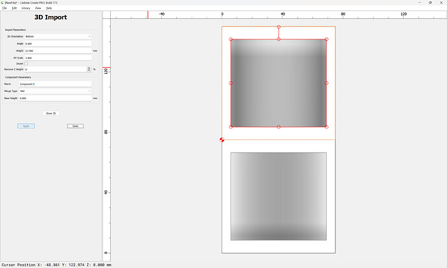Expand the Merge Type dropdown
The height and width of the screenshot is (268, 447).
[55, 91]
